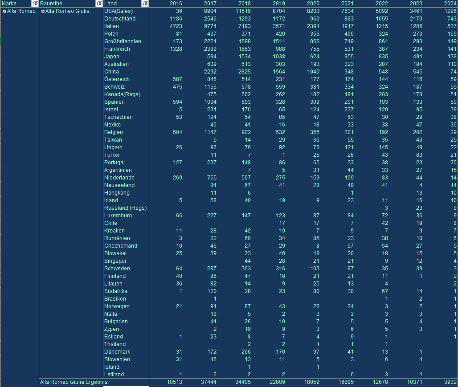The image size is (458, 387).
Task: Click the Kanada(Regs) row label
Action: point(123,94)
